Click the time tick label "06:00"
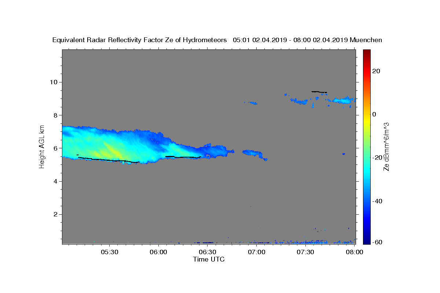Image resolution: width=440 pixels, height=293 pixels. [158, 252]
